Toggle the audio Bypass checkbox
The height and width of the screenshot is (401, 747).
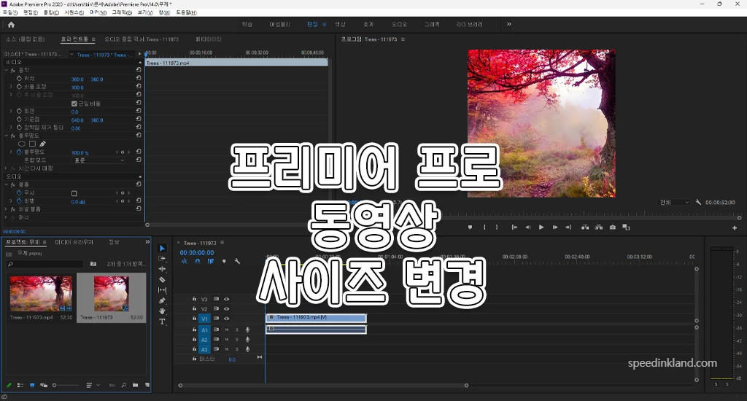click(74, 193)
